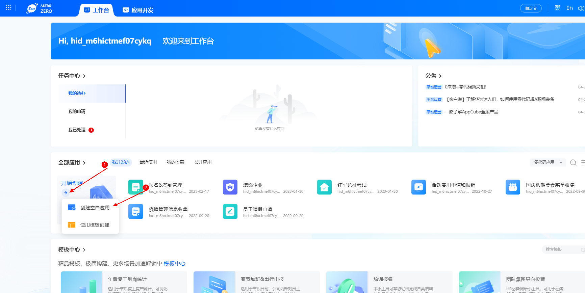Click the speaker announcement icon

581,8
